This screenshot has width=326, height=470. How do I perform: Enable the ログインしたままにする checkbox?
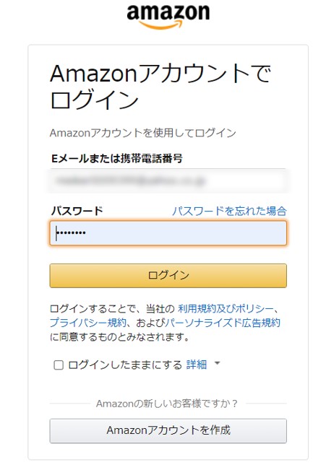point(59,365)
